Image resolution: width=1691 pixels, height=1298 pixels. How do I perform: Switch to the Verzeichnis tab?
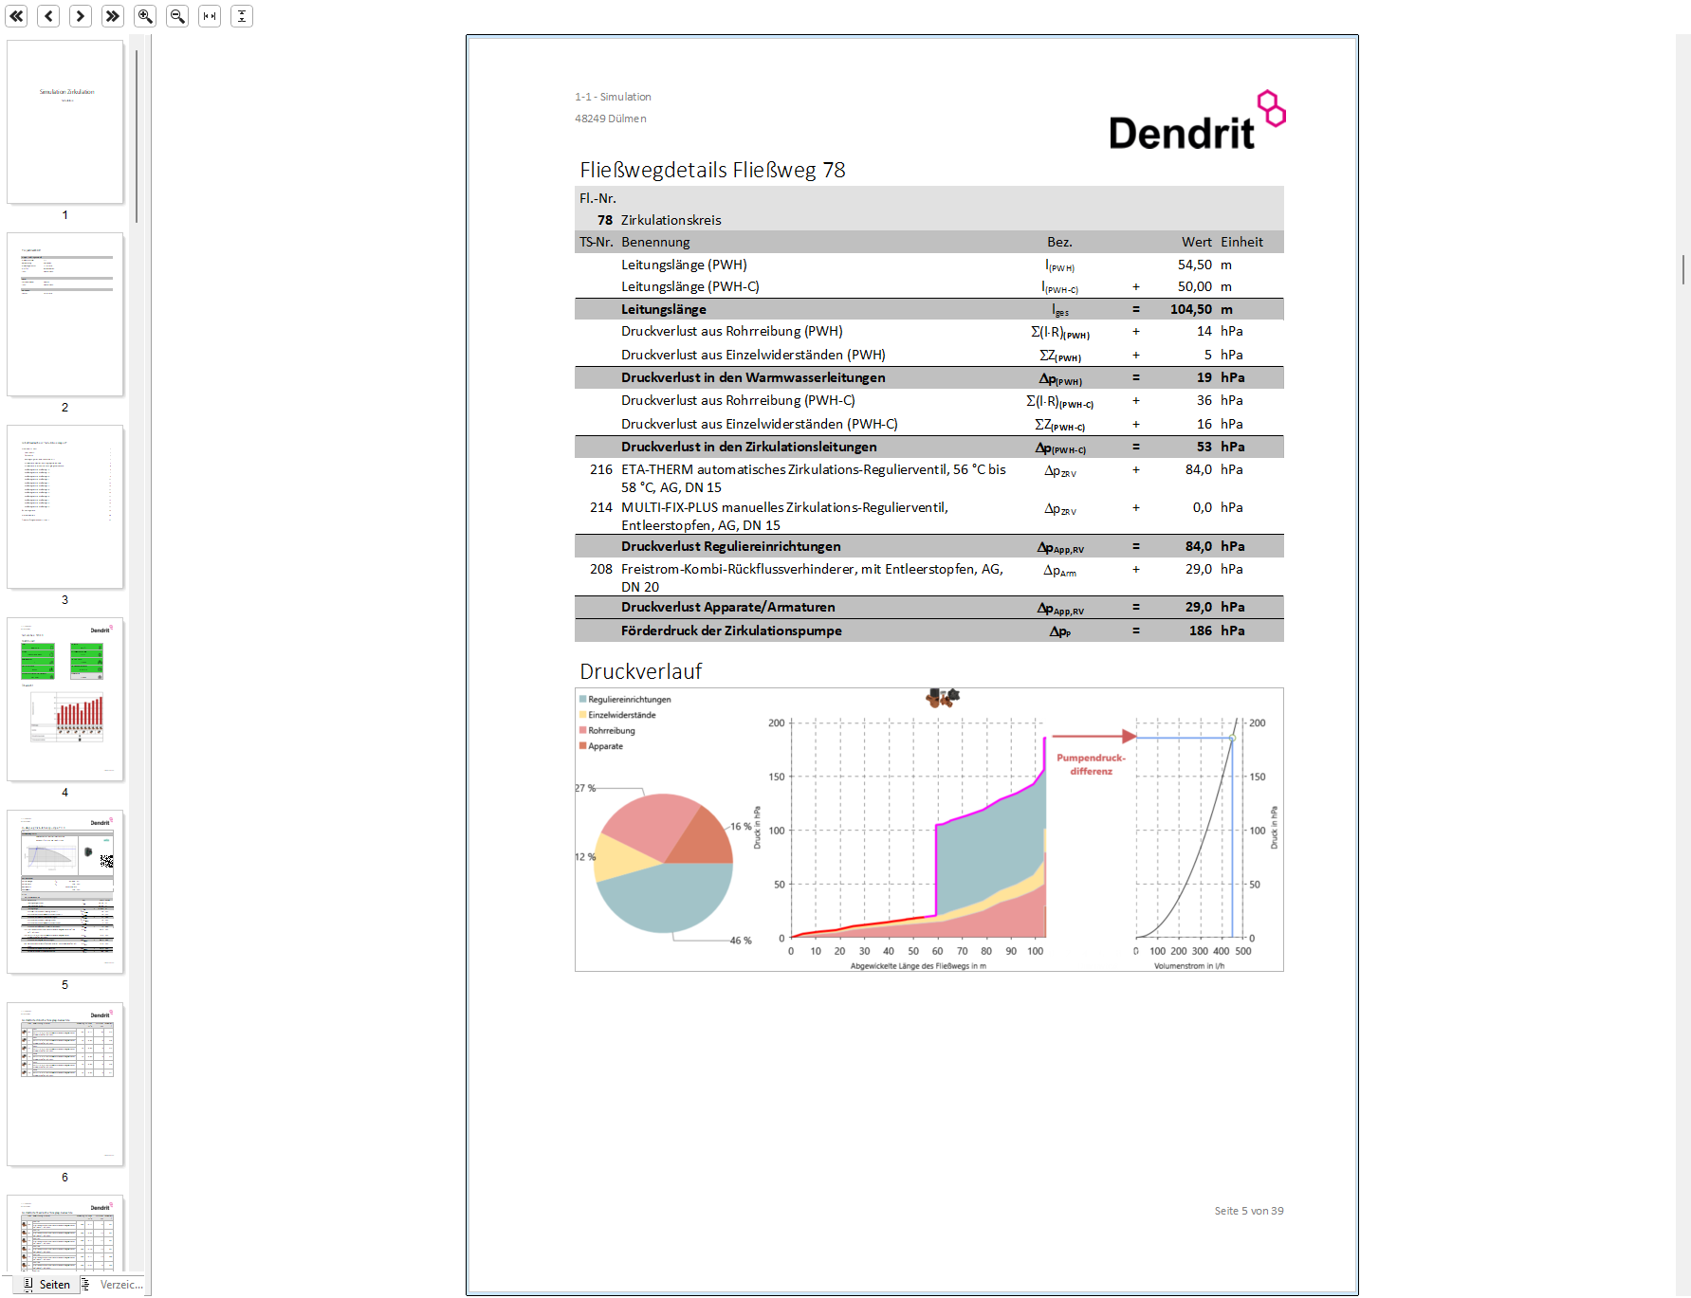113,1284
